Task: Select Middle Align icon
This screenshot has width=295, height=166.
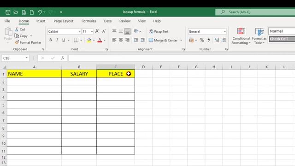Action: 121,31
